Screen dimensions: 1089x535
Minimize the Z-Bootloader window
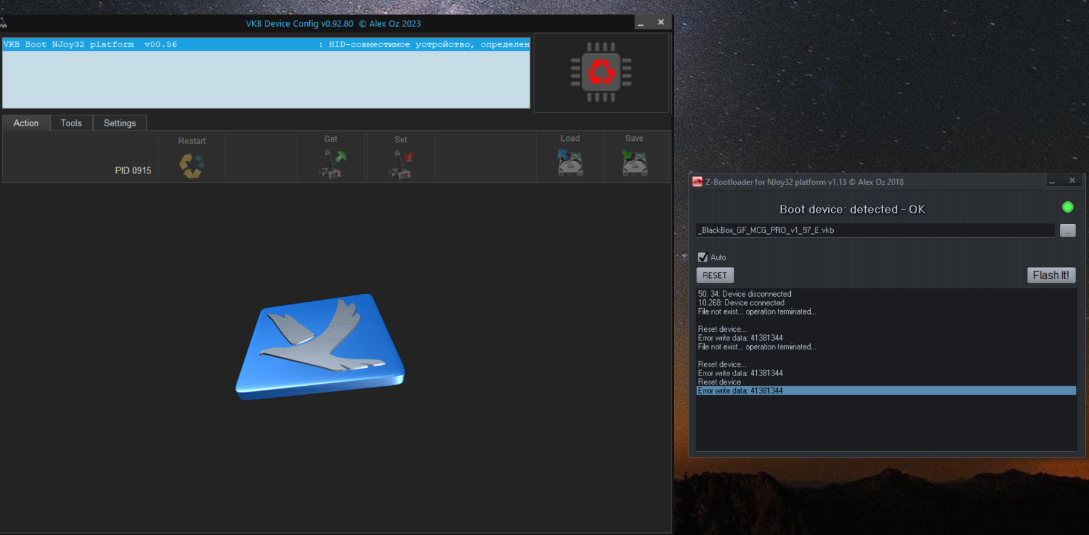pos(1051,181)
